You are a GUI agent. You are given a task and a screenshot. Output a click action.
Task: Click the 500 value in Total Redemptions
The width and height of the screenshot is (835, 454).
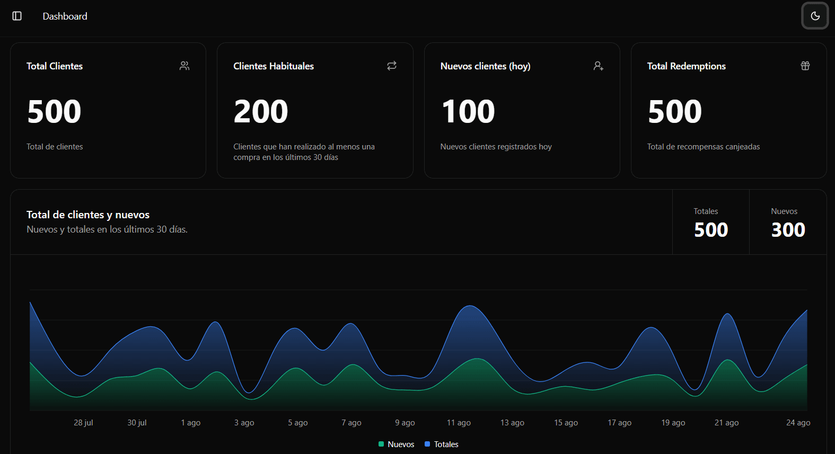[x=675, y=112]
